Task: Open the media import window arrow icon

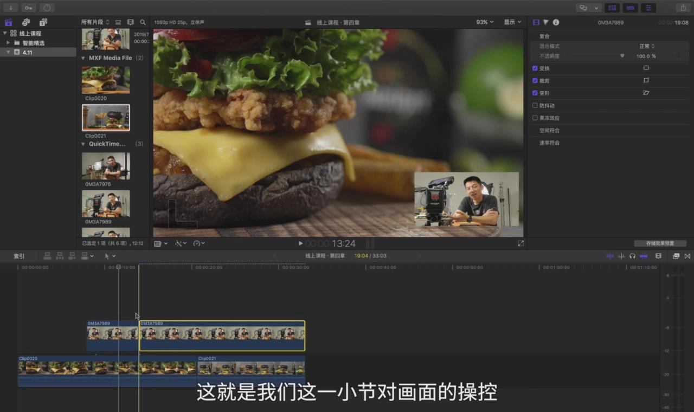Action: (x=11, y=8)
